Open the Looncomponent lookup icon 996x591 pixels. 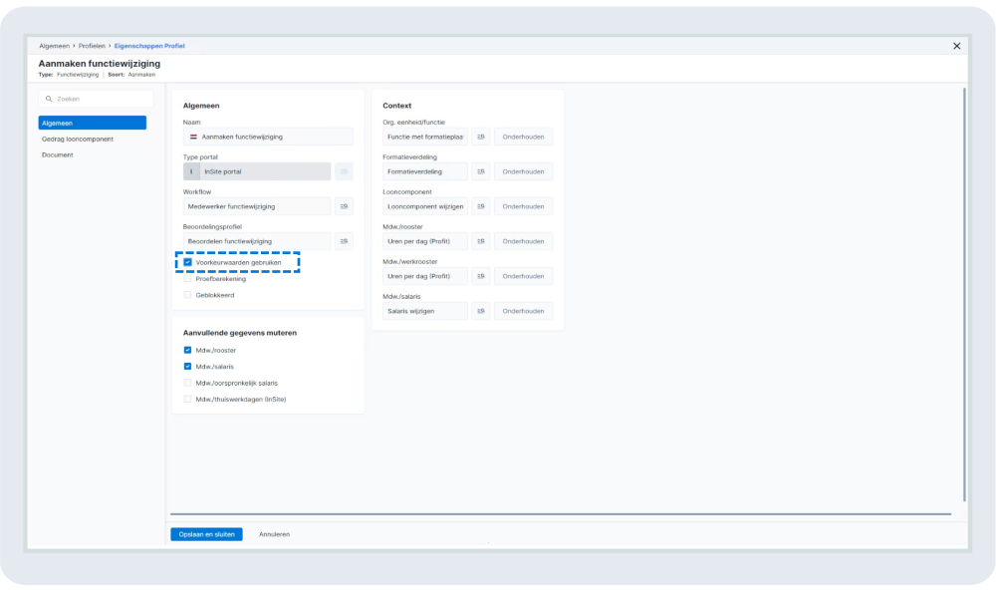click(x=480, y=206)
